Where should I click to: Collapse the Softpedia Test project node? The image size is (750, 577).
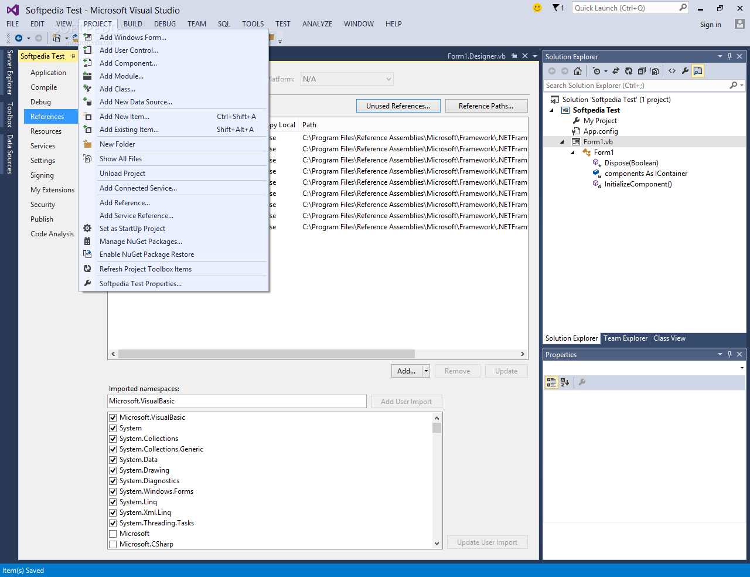click(x=551, y=110)
